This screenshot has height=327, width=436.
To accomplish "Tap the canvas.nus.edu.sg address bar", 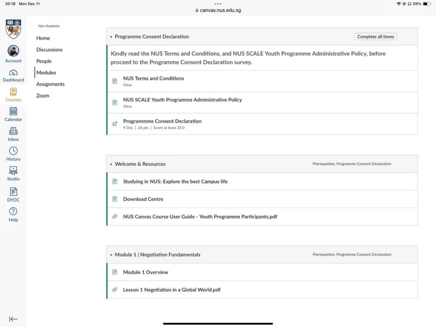I will pyautogui.click(x=218, y=10).
